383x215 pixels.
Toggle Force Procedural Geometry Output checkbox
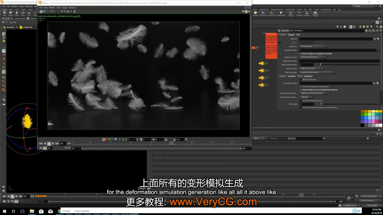point(301,87)
